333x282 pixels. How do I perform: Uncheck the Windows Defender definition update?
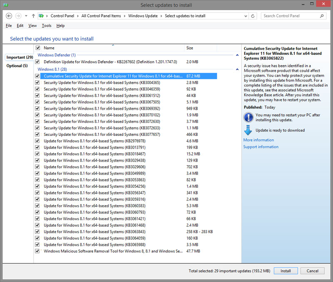pyautogui.click(x=37, y=62)
